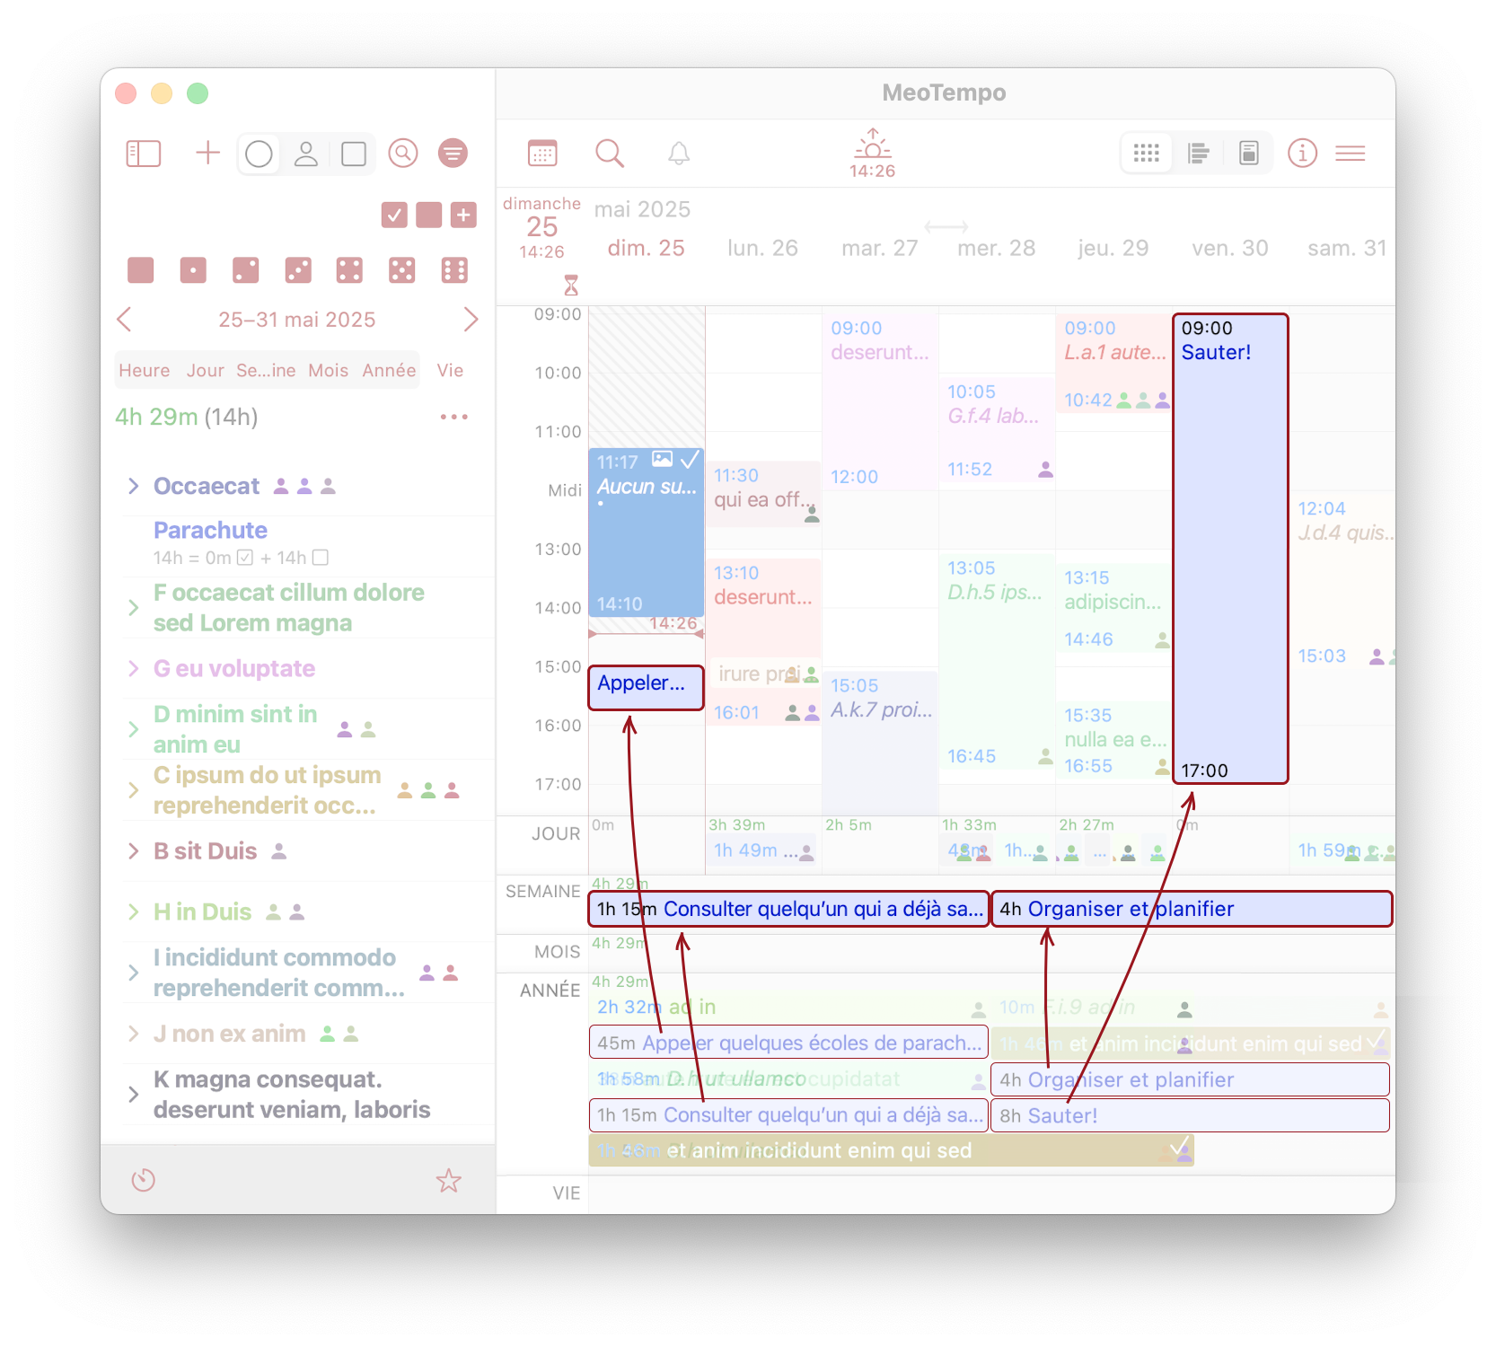Screen dimensions: 1496x1347
Task: Expand the B sit Duis row
Action: 134,851
